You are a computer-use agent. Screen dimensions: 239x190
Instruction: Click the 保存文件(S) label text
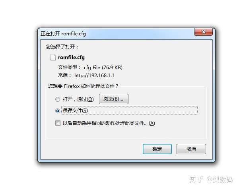75,111
